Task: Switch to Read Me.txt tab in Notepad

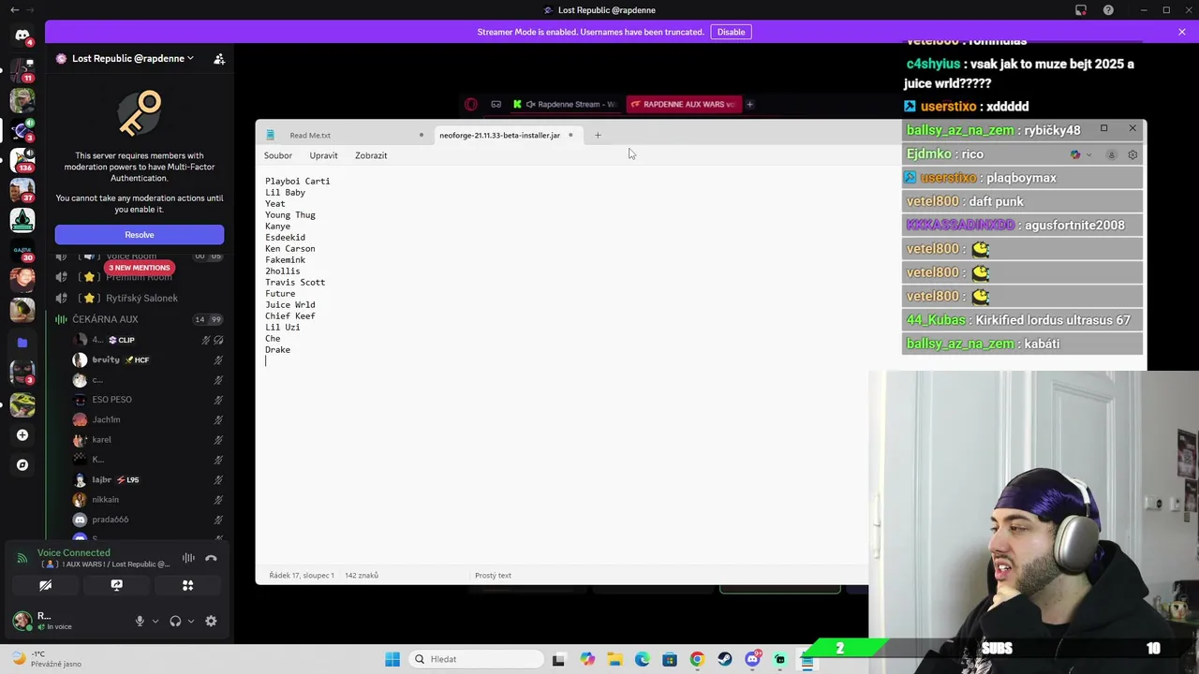Action: click(347, 135)
